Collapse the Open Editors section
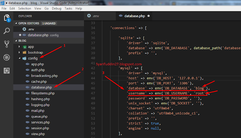The image size is (241, 138). click(x=16, y=23)
